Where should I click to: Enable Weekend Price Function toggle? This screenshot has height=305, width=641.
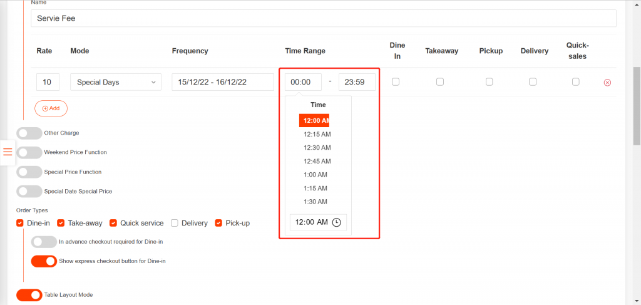pos(29,152)
